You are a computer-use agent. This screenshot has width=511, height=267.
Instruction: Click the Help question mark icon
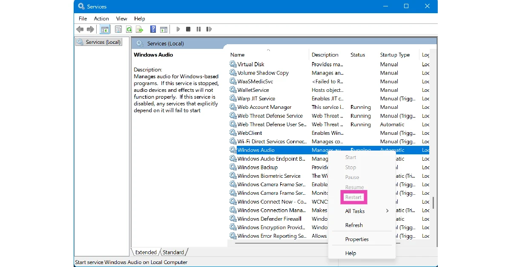click(153, 29)
